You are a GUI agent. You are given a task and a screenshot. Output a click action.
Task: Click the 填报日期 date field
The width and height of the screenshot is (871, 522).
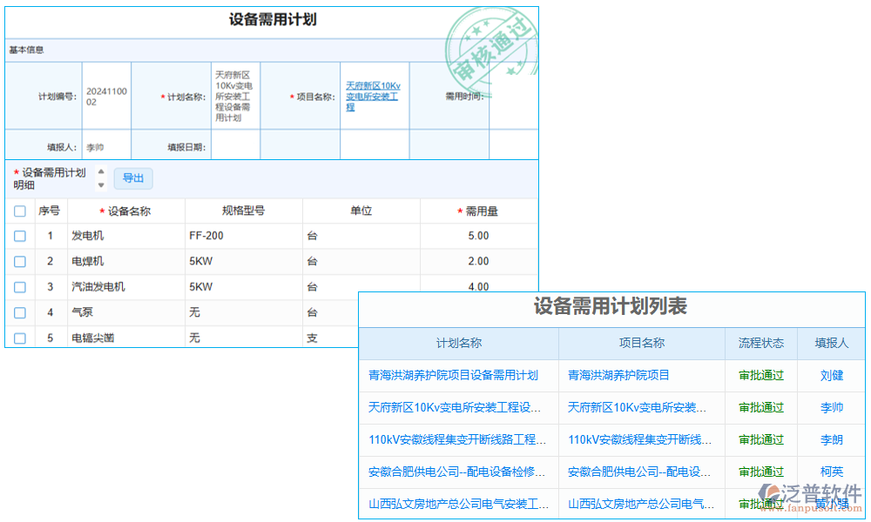tap(235, 144)
